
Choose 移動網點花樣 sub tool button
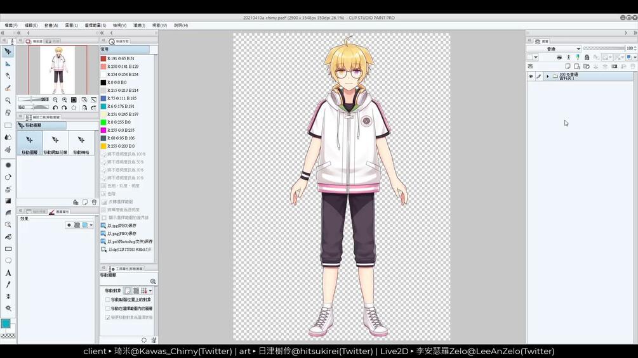pos(55,143)
